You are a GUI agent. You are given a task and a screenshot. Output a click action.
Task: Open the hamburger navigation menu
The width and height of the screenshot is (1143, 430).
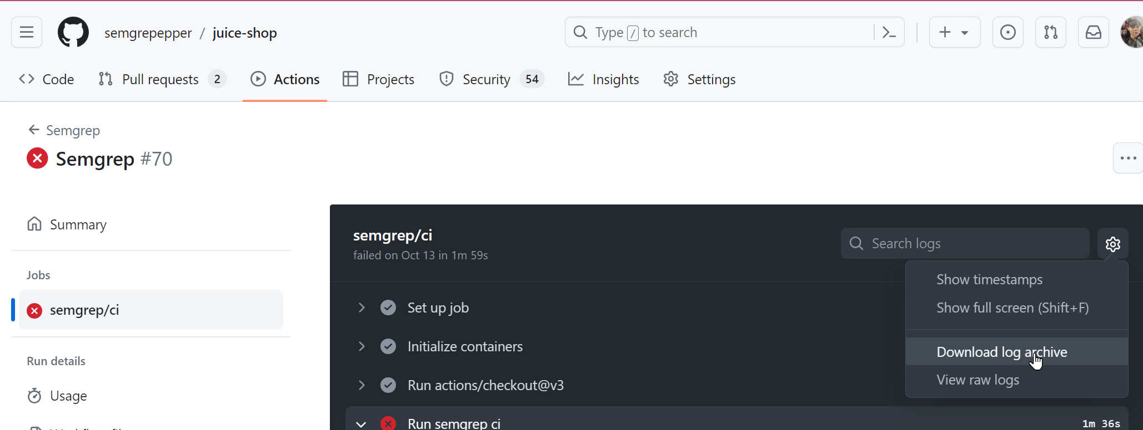pyautogui.click(x=27, y=32)
